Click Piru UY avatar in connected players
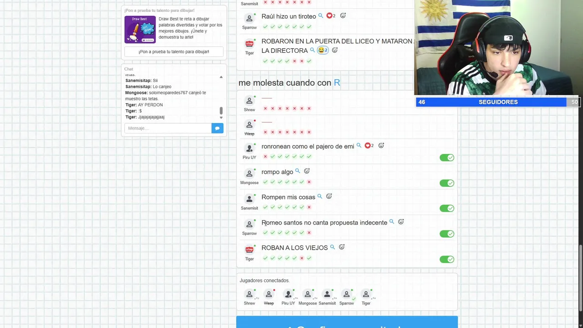 [x=288, y=294]
